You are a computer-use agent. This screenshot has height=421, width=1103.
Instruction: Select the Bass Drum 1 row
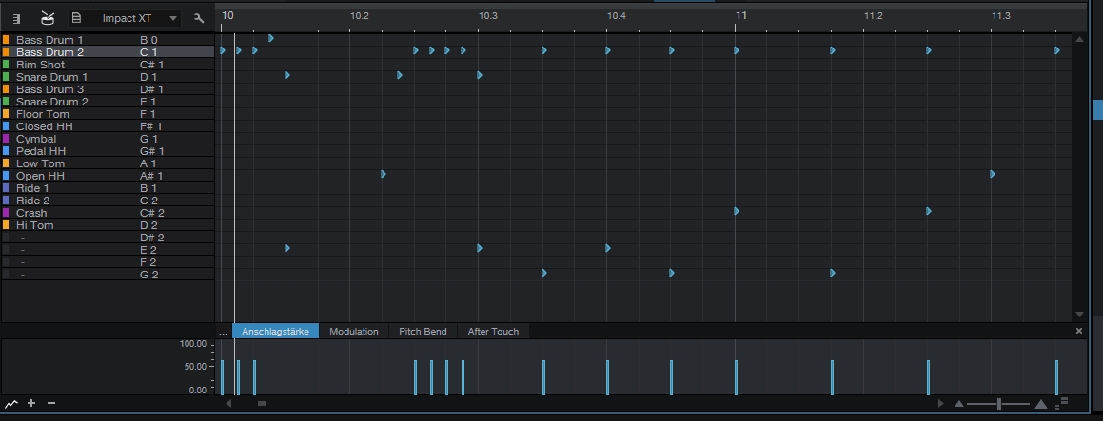(x=108, y=39)
